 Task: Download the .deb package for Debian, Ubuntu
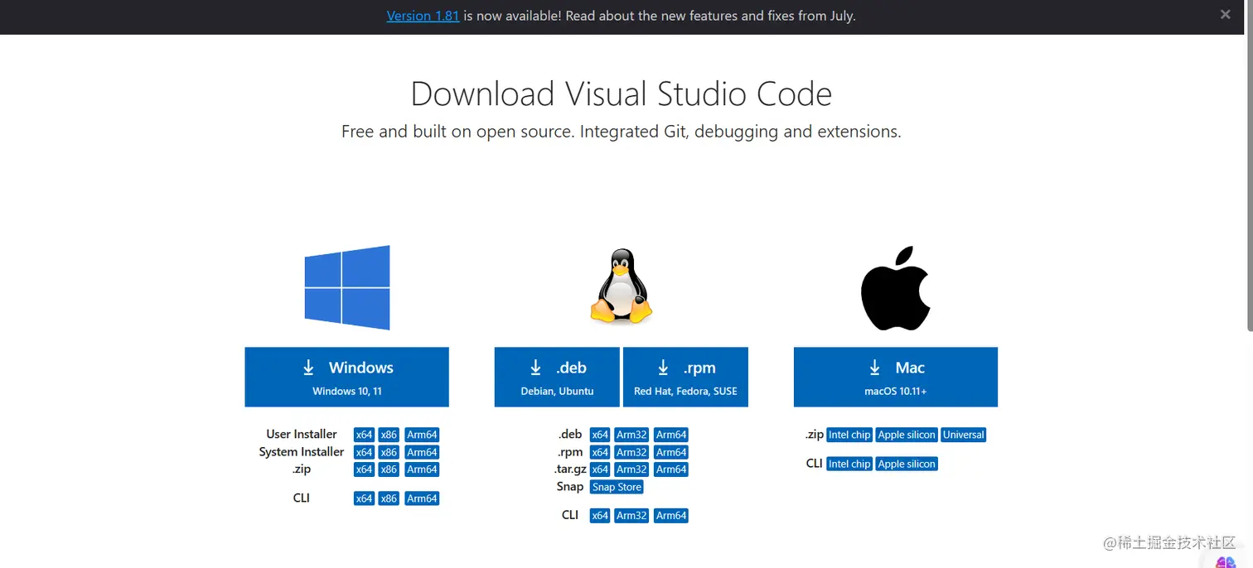[x=557, y=377]
